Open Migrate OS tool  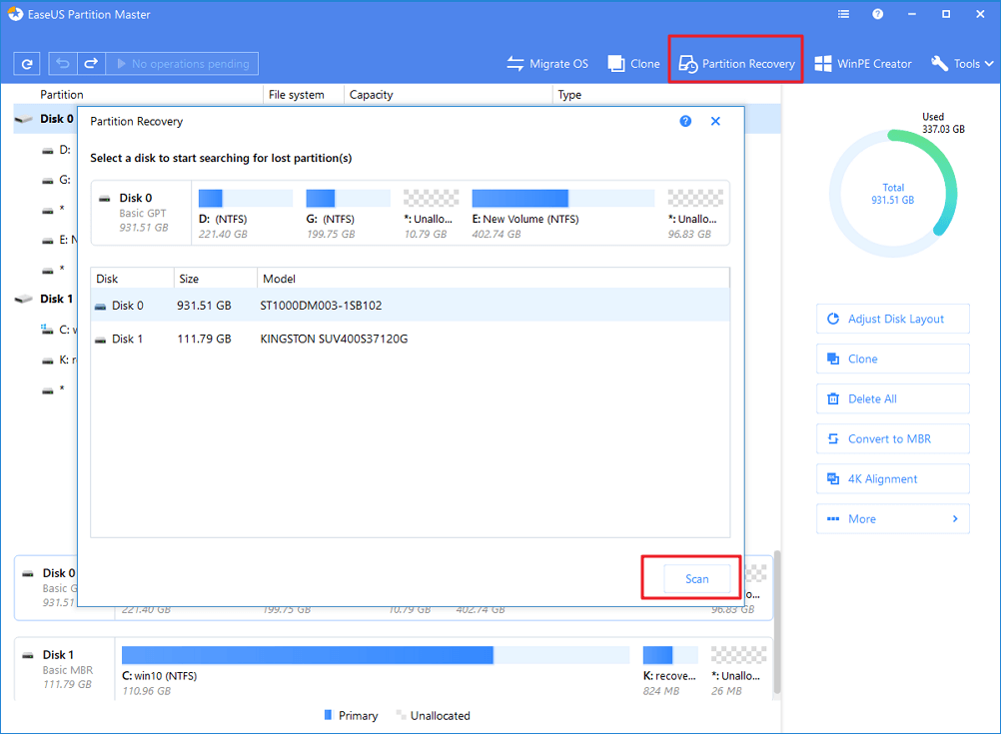(x=547, y=64)
